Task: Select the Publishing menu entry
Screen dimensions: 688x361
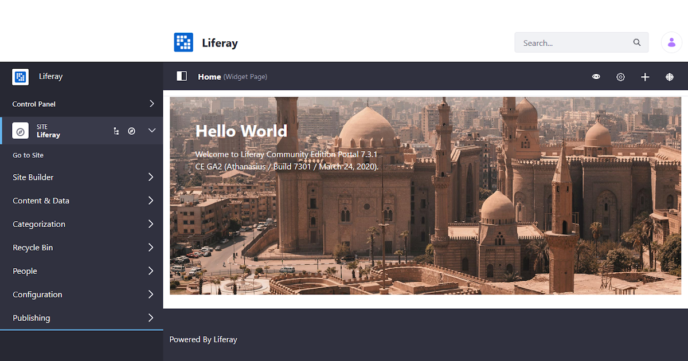Action: (31, 317)
